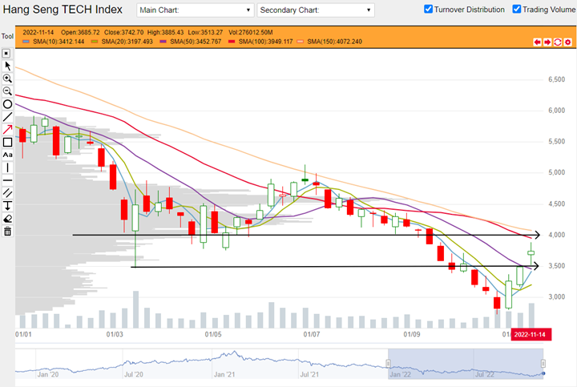Click the Low:3513.27 value
Viewport: 577px width, 387px height.
pos(205,32)
